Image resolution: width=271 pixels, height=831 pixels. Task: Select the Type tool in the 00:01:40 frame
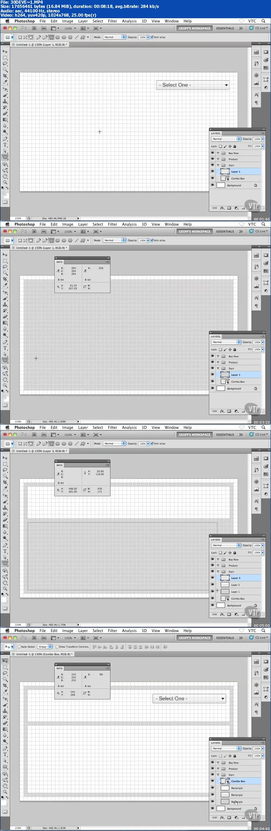pyautogui.click(x=5, y=145)
